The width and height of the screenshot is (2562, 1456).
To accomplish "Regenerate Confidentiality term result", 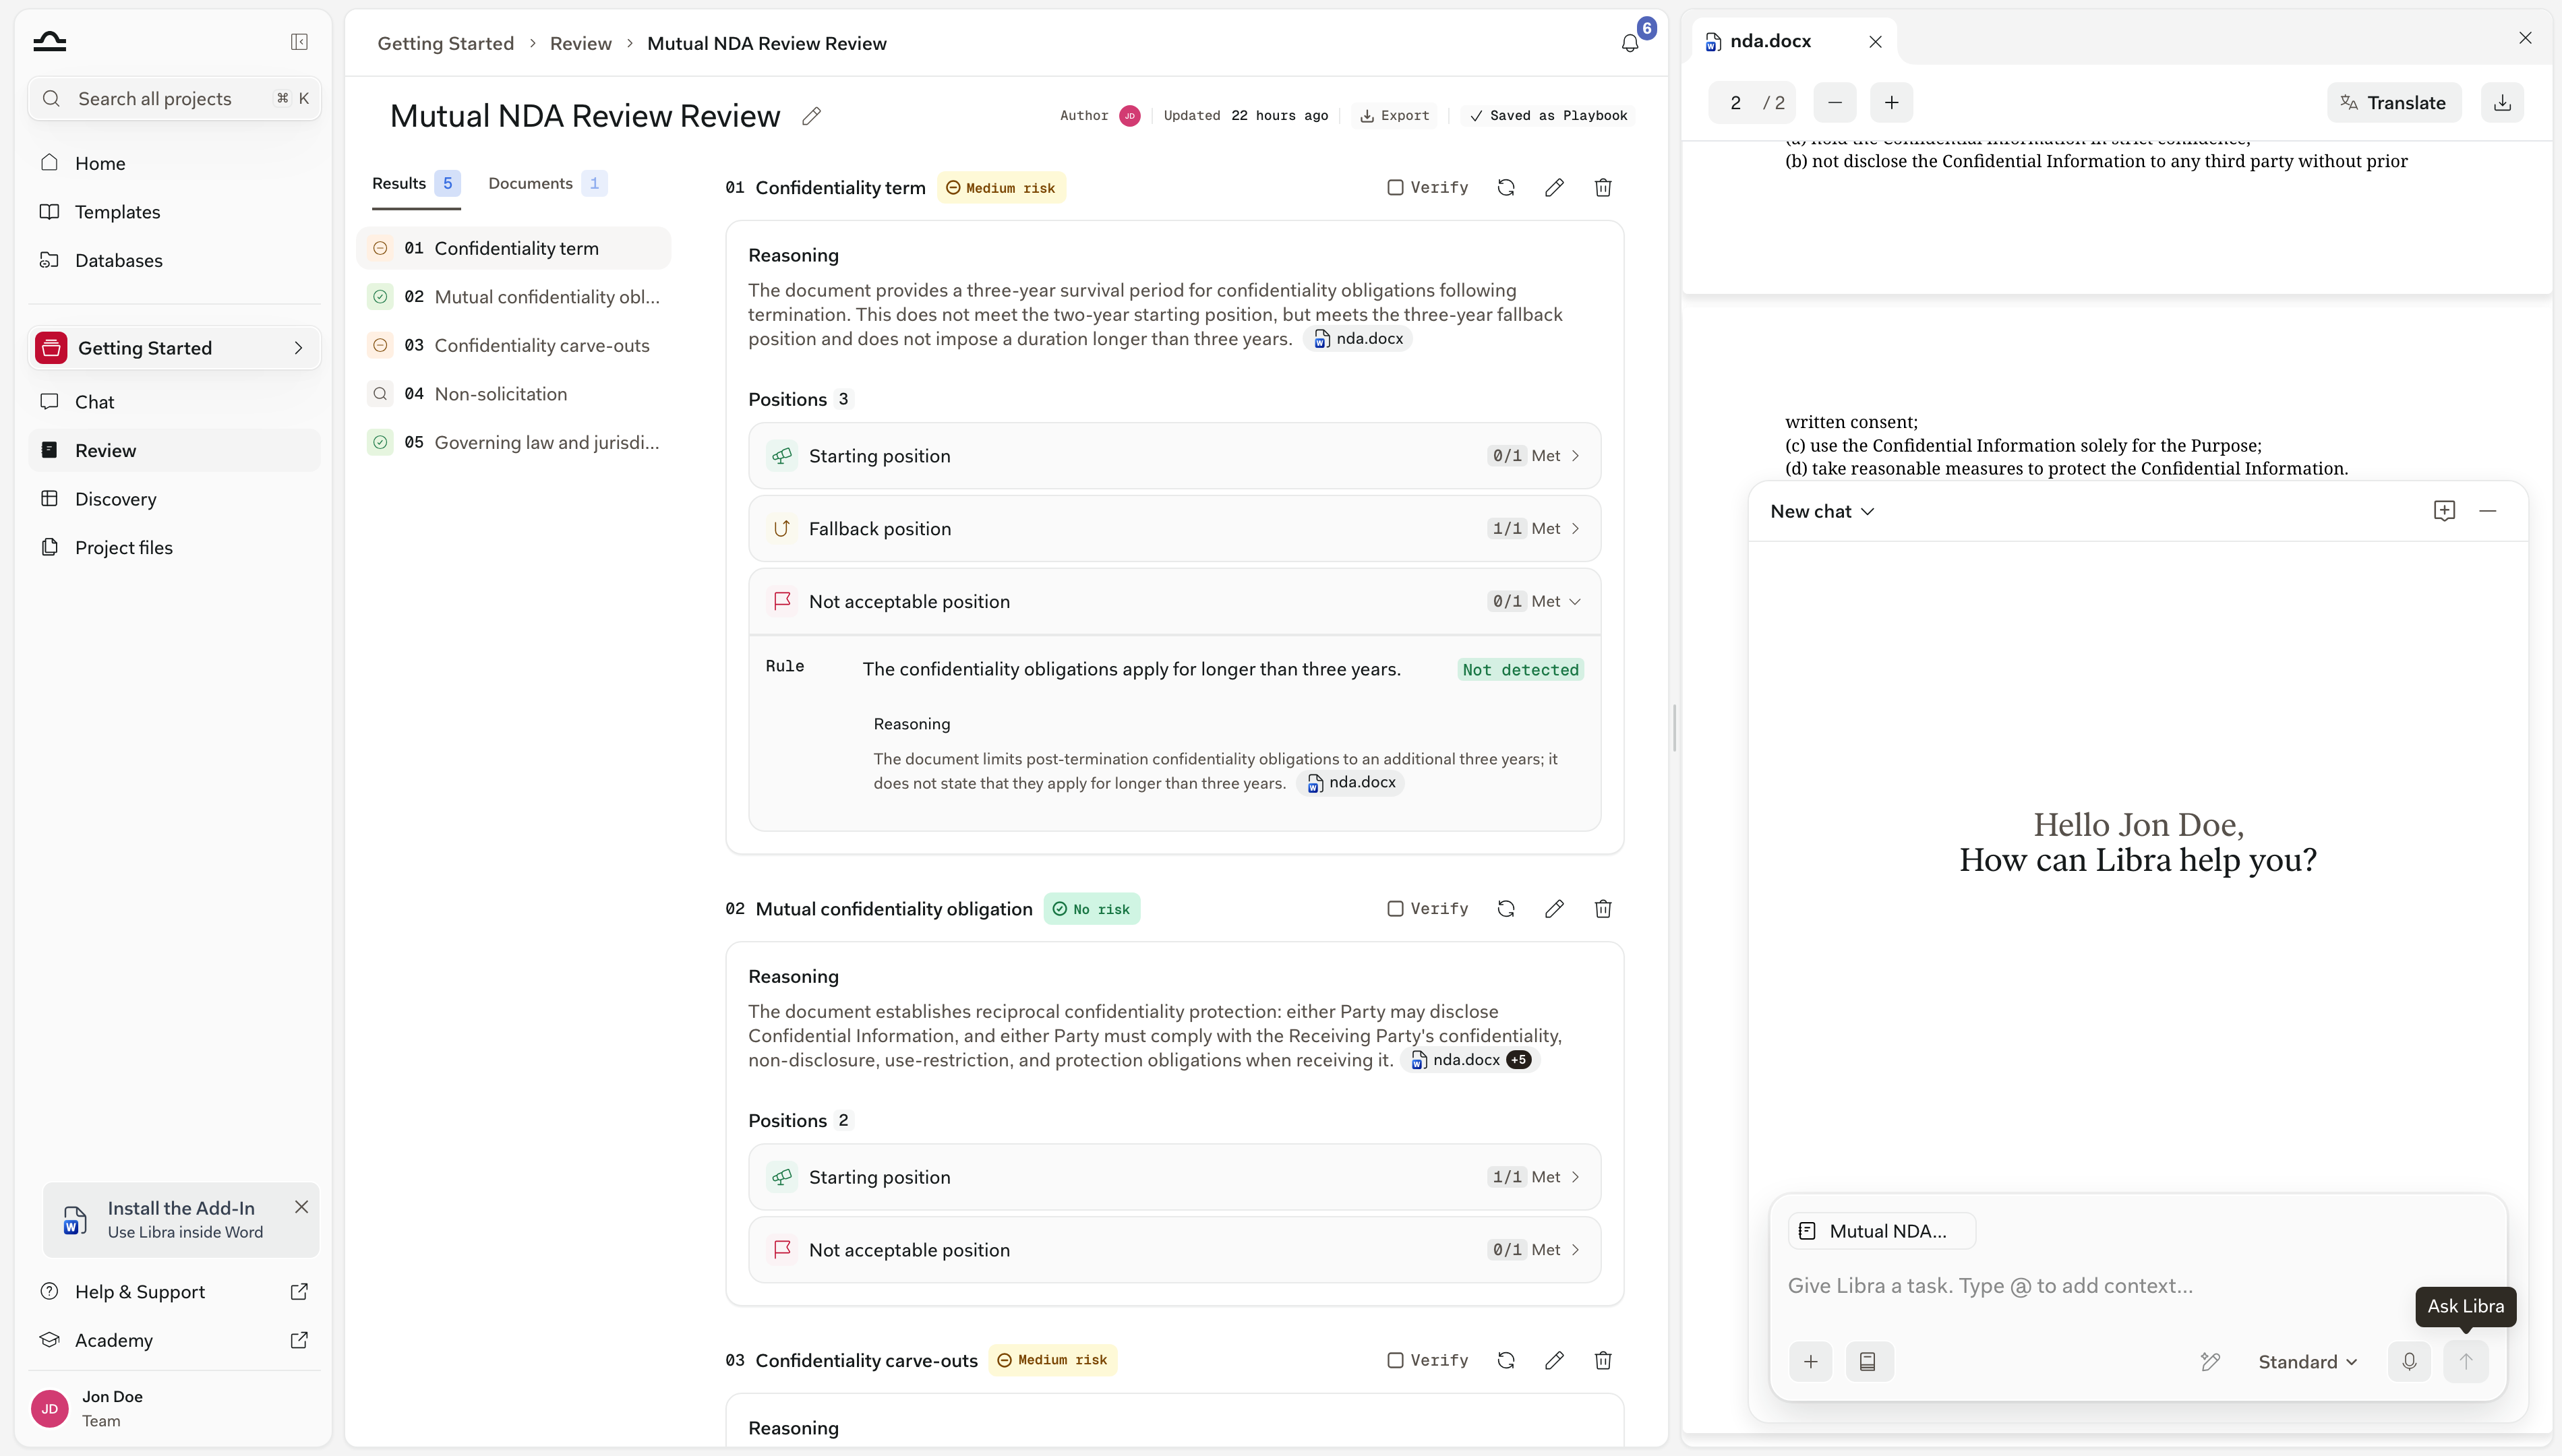I will coord(1506,187).
